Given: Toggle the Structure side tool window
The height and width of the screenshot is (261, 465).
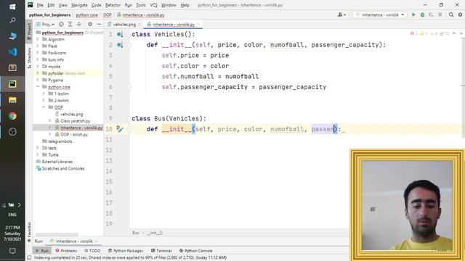Looking at the screenshot, I should (29, 58).
